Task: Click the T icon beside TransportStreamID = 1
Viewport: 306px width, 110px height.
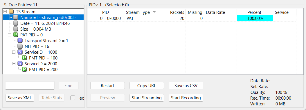Action: point(20,41)
